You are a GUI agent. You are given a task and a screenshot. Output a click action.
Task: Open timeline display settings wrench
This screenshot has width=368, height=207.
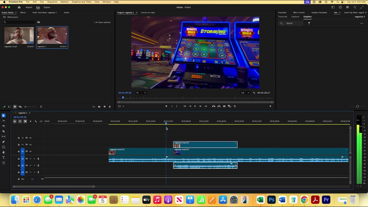[36, 121]
